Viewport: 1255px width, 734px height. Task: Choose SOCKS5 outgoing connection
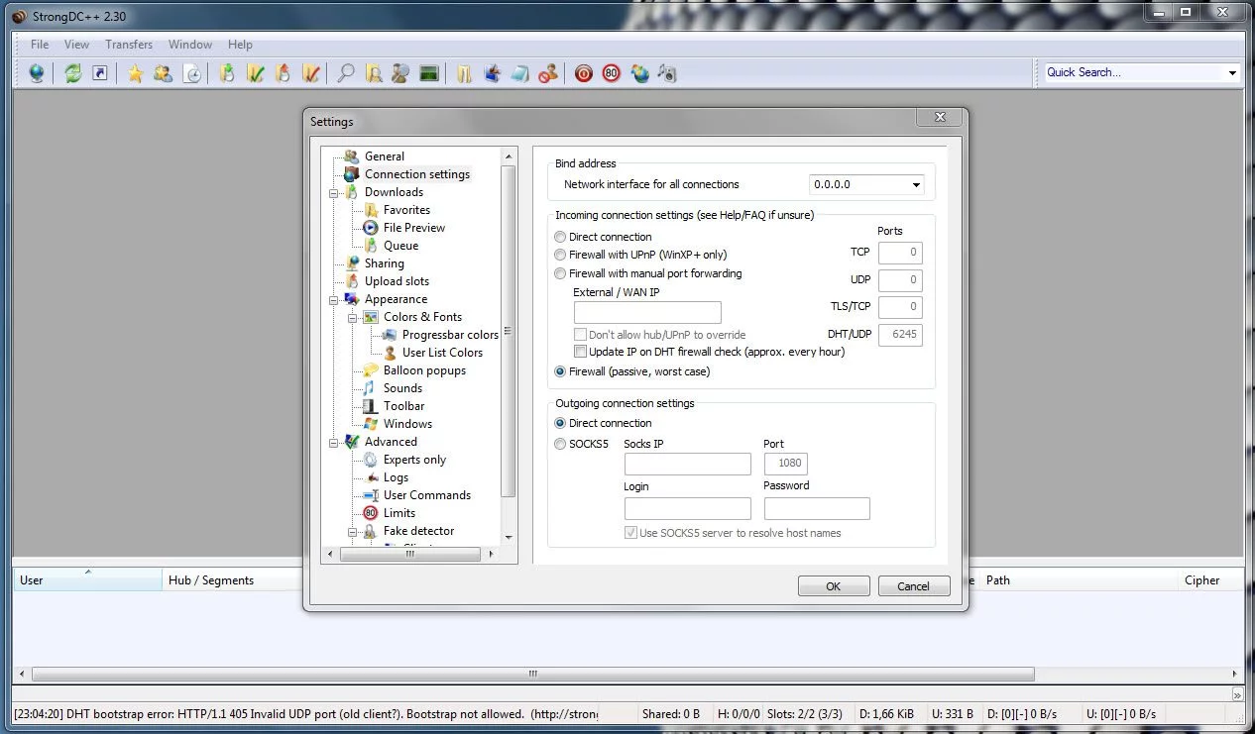click(x=560, y=444)
